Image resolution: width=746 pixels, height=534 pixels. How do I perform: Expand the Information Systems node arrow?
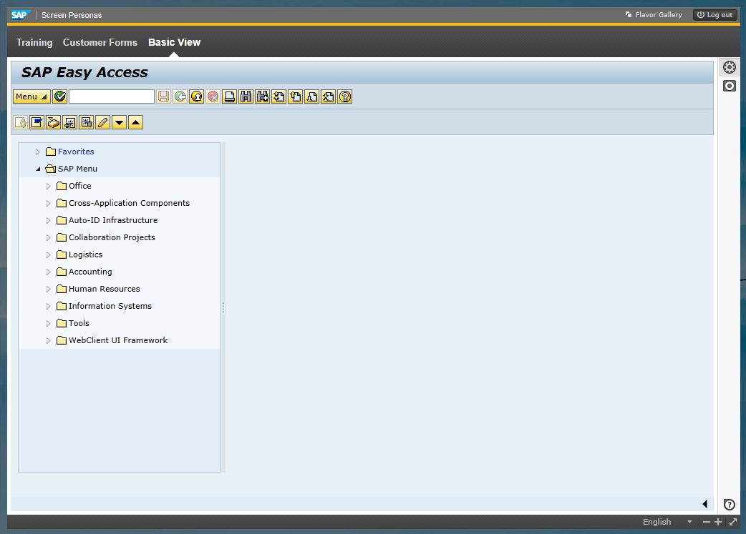[x=48, y=307]
